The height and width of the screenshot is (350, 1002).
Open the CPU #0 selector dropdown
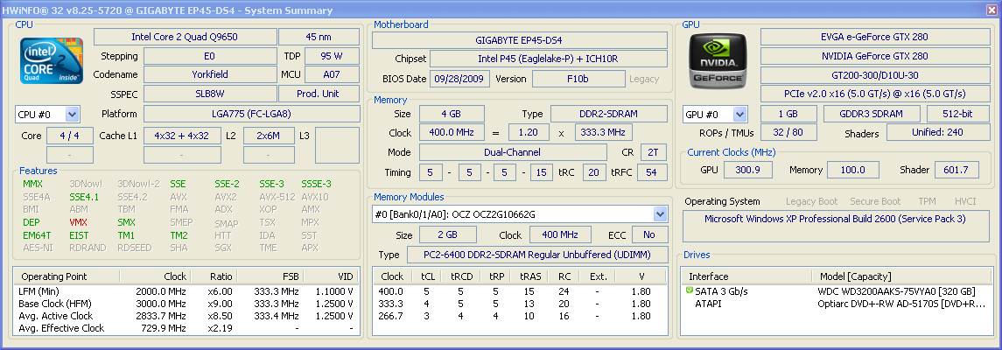[73, 115]
